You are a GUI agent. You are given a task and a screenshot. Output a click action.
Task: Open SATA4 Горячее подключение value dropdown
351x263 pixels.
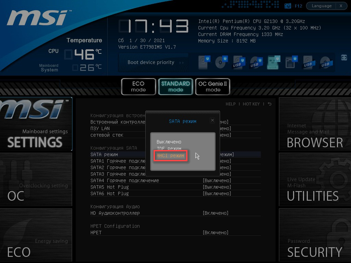pos(217,180)
